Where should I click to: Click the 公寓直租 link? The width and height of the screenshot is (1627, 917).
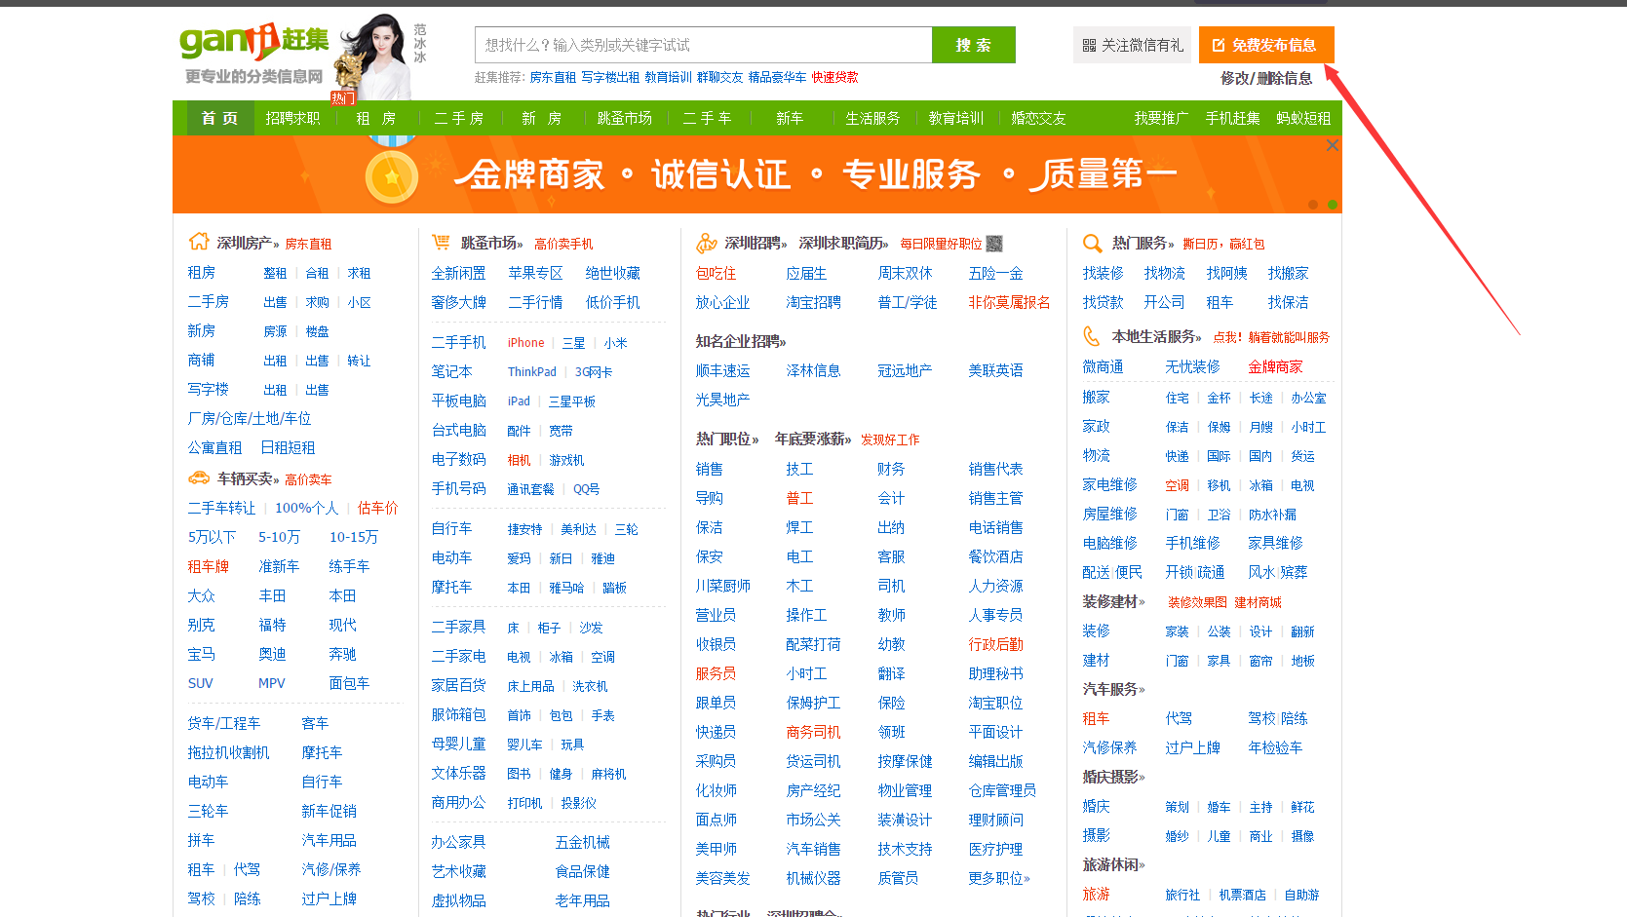point(214,448)
